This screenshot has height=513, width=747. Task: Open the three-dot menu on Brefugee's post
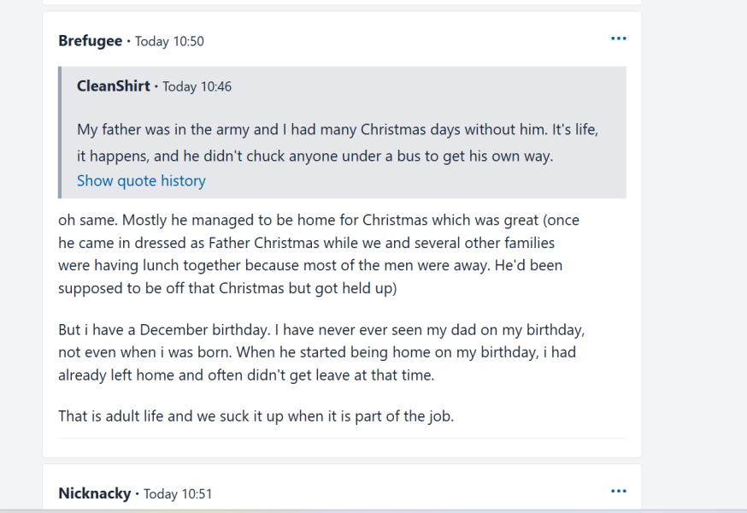coord(619,39)
